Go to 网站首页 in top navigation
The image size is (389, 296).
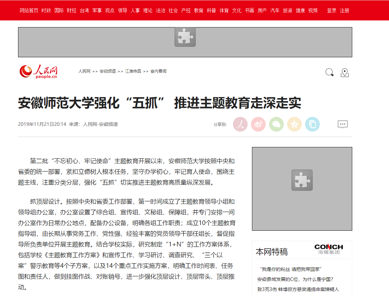click(29, 10)
